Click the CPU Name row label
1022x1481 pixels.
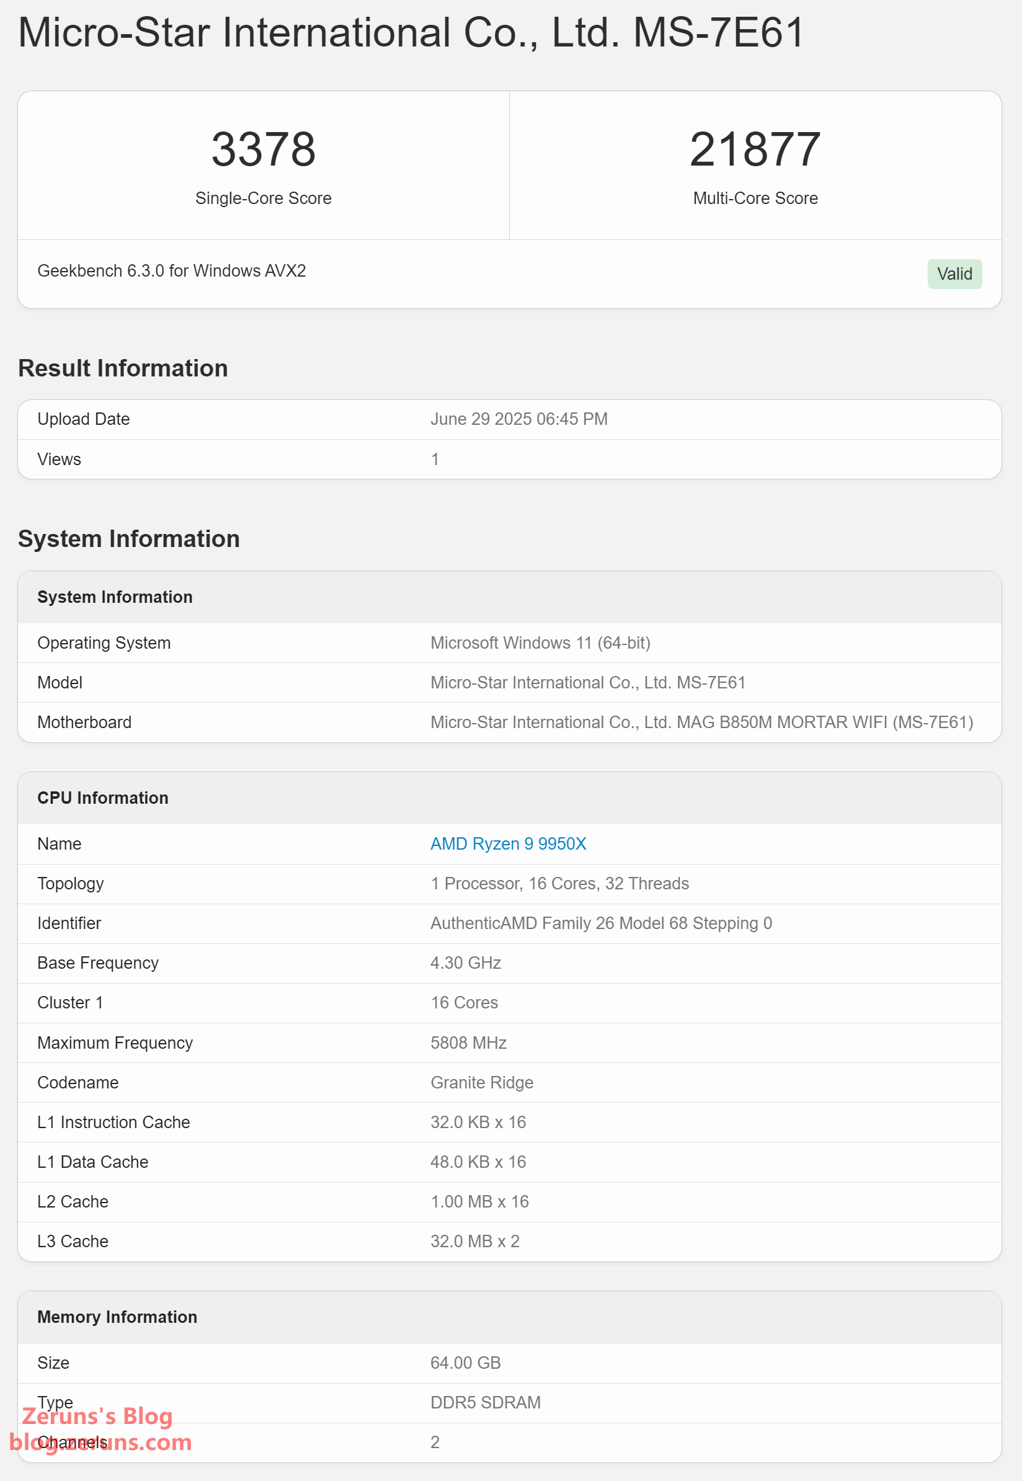[x=59, y=843]
